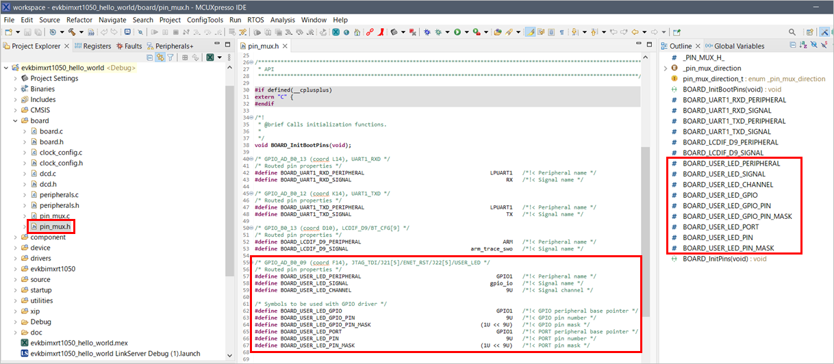
Task: Click the Run external tools icon
Action: point(475,31)
